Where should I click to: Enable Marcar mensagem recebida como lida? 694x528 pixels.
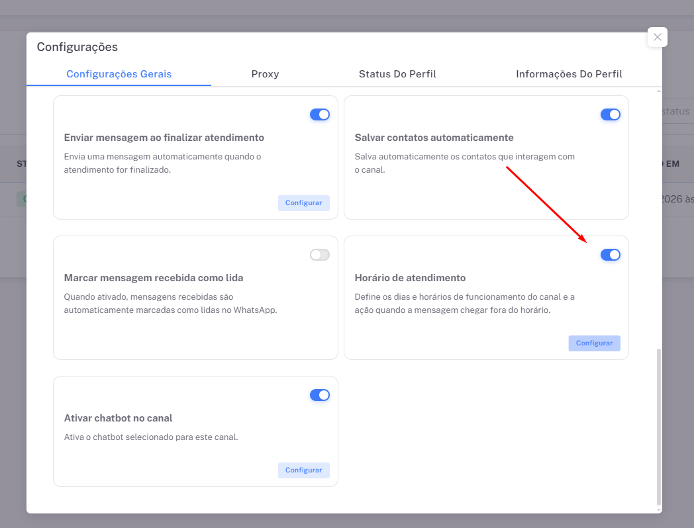319,255
